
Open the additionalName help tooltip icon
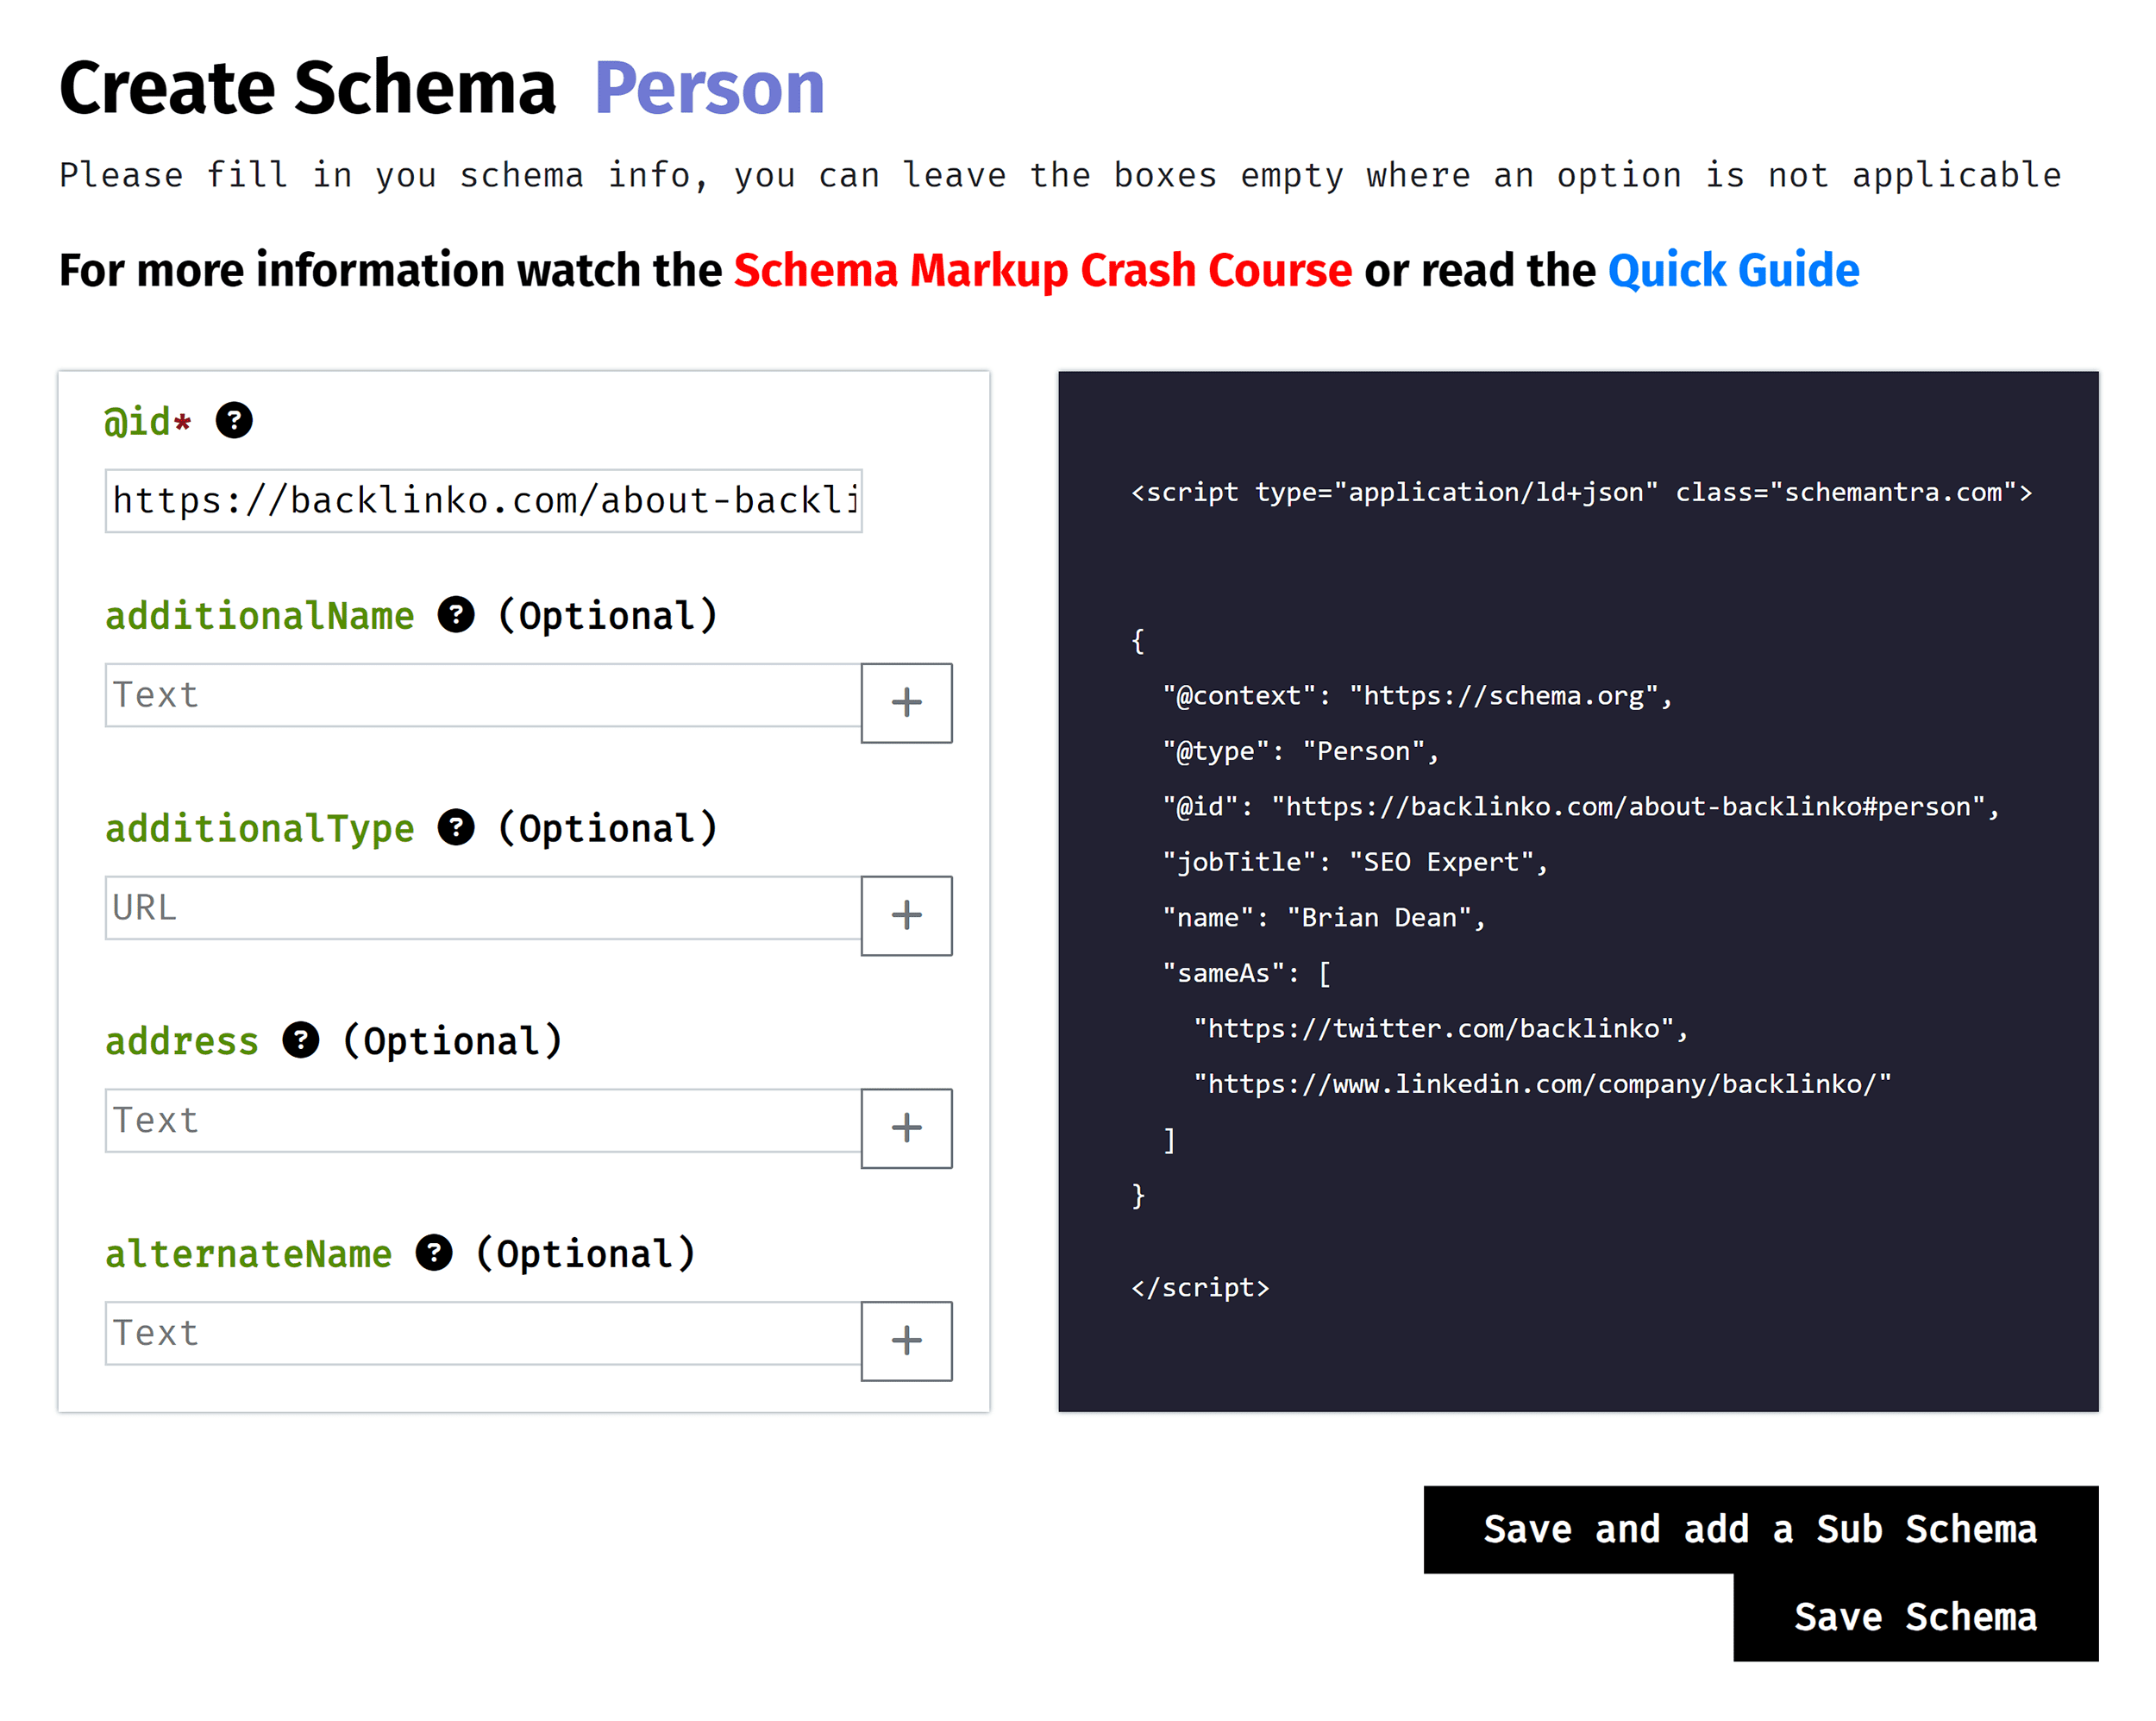click(456, 614)
